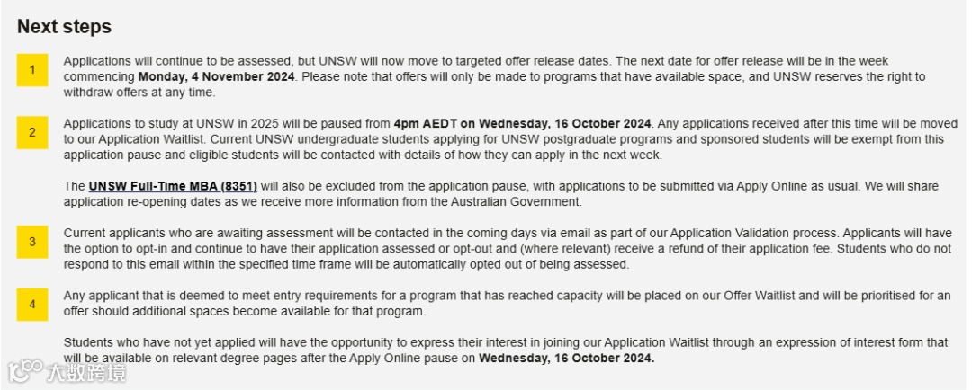Click the watermark logo at bottom left

point(25,371)
